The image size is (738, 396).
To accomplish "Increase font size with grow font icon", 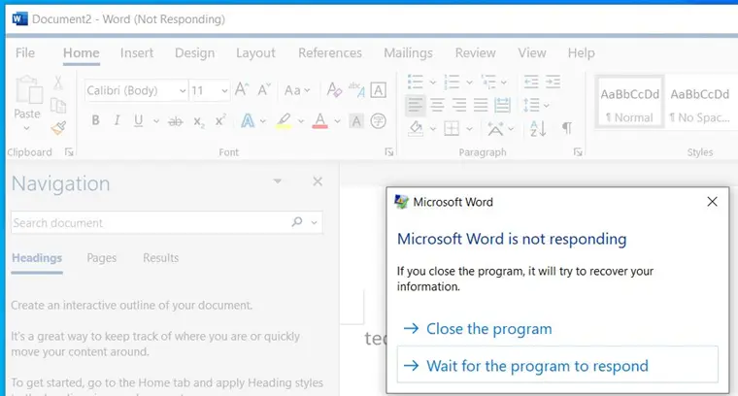I will pyautogui.click(x=242, y=89).
